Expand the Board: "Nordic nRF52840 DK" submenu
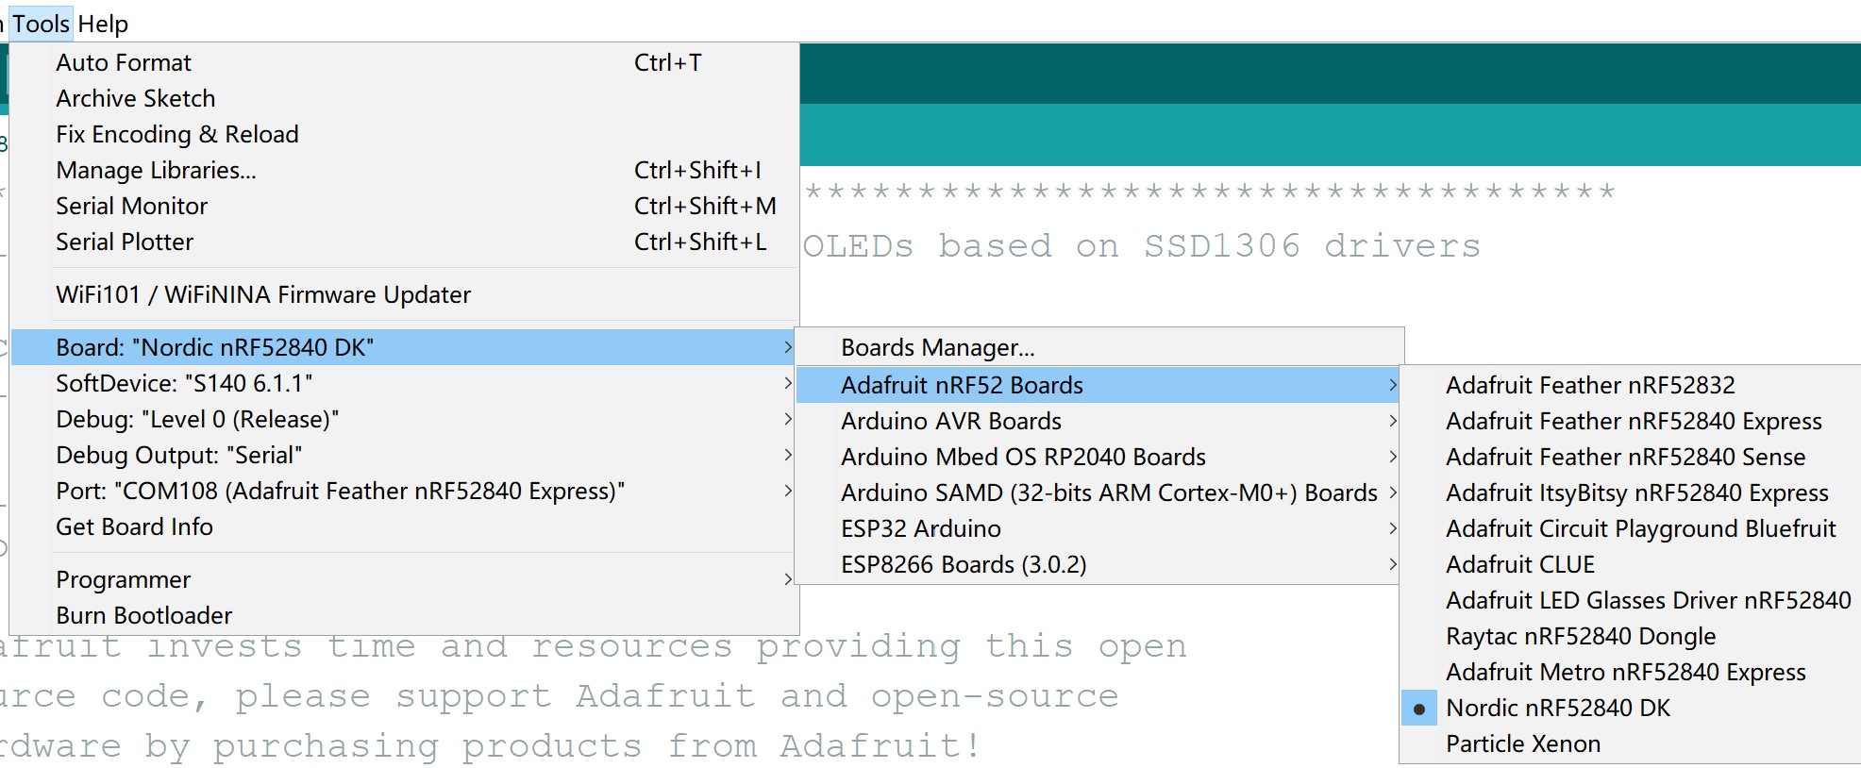Viewport: 1861px width, 768px height. [404, 348]
